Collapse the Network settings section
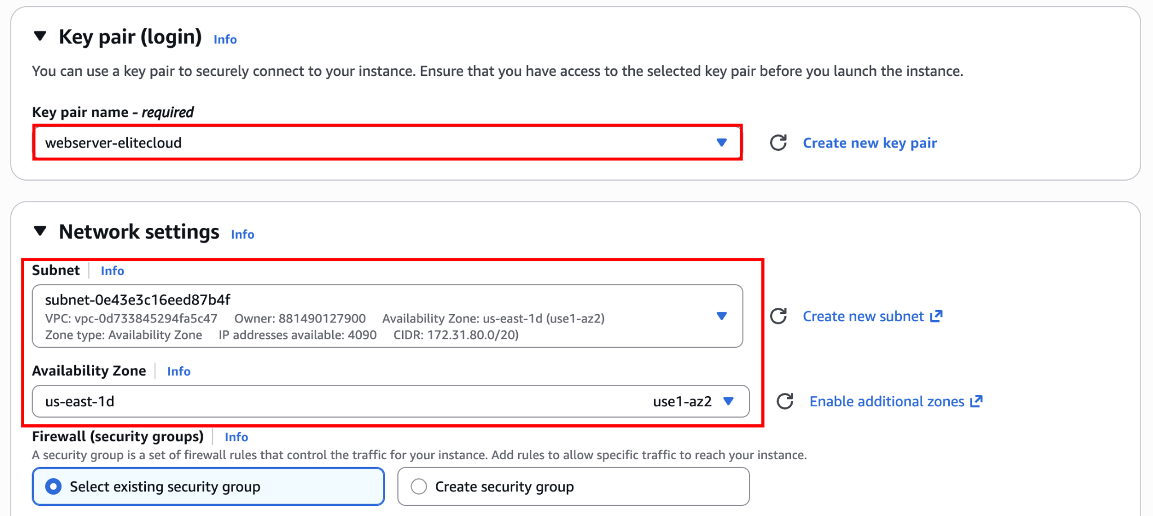The image size is (1153, 516). [40, 231]
